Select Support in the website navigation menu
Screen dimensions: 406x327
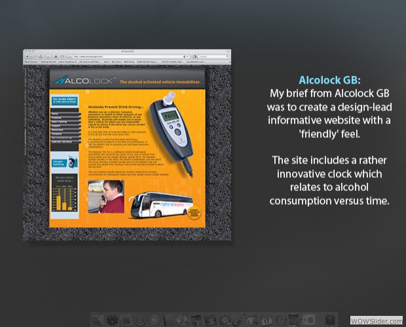pyautogui.click(x=62, y=126)
